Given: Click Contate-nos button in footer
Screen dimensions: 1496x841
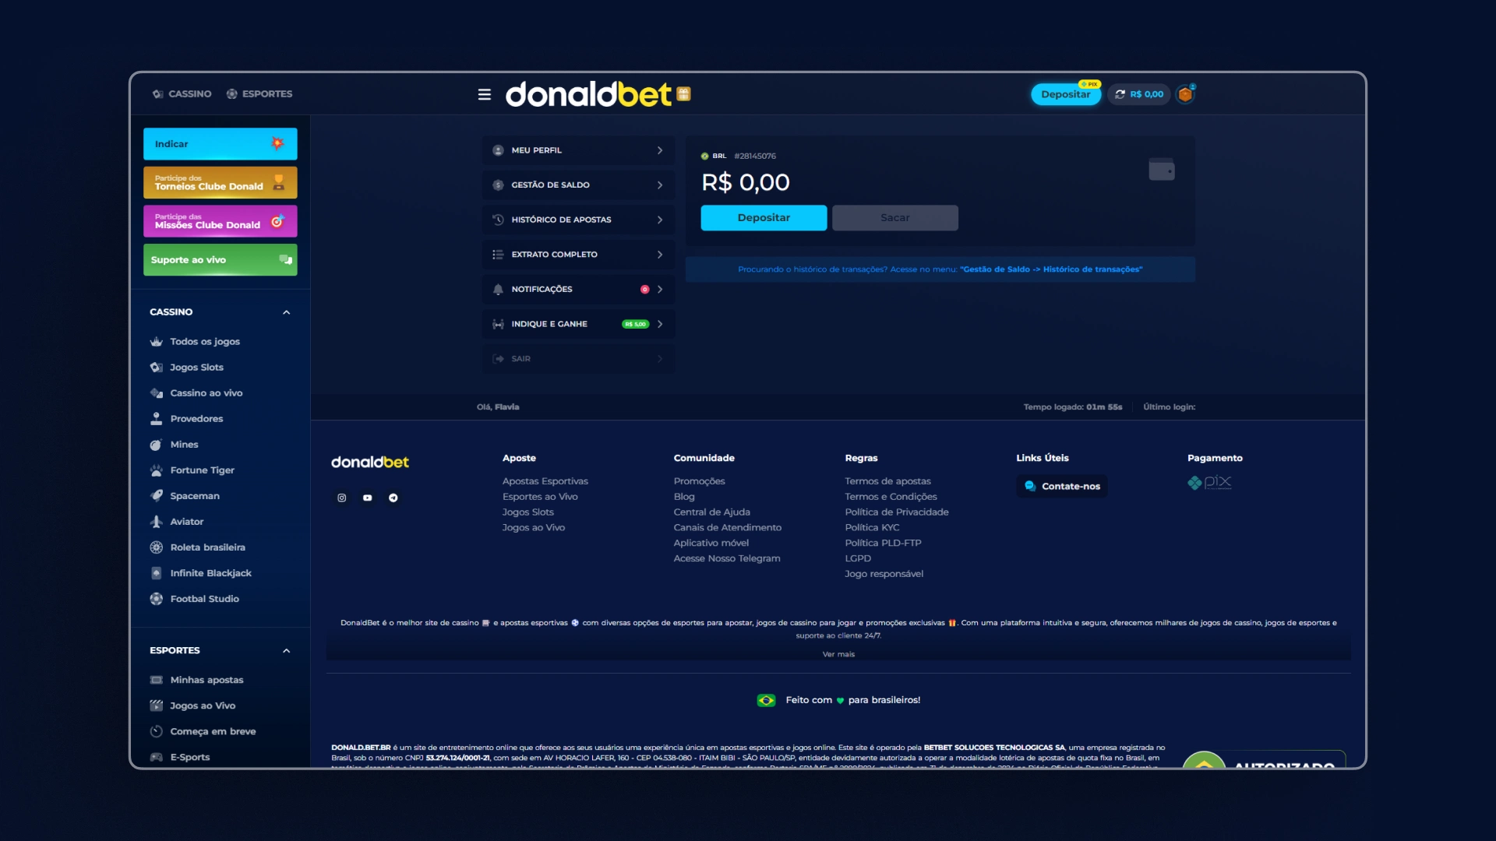Looking at the screenshot, I should pyautogui.click(x=1062, y=486).
